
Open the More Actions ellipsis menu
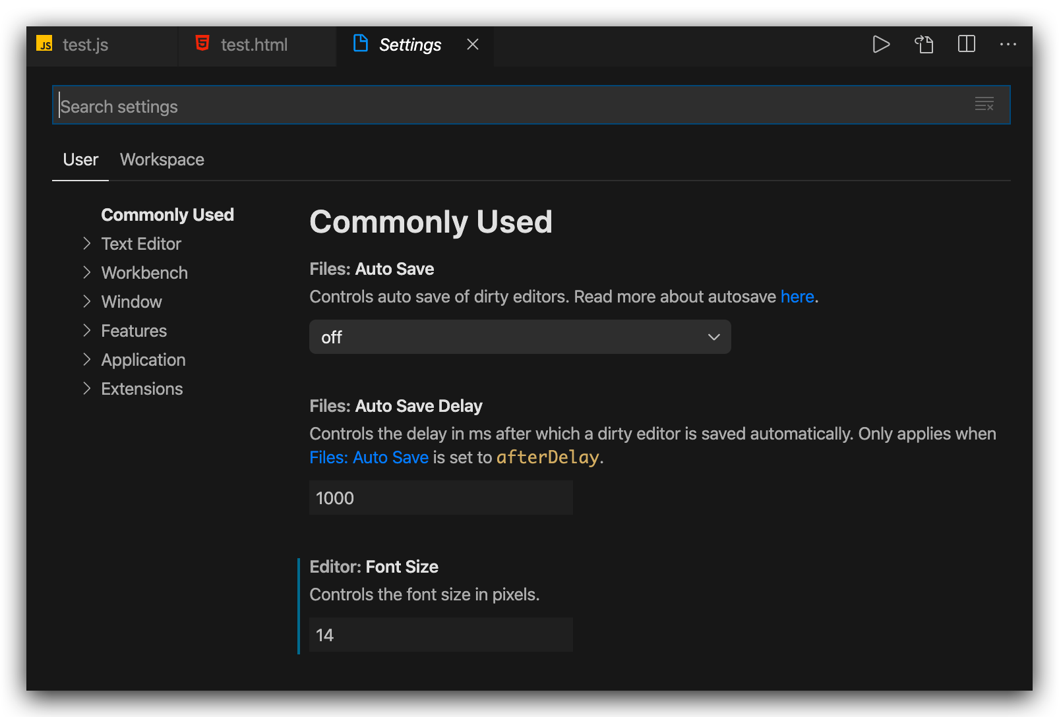click(1008, 44)
